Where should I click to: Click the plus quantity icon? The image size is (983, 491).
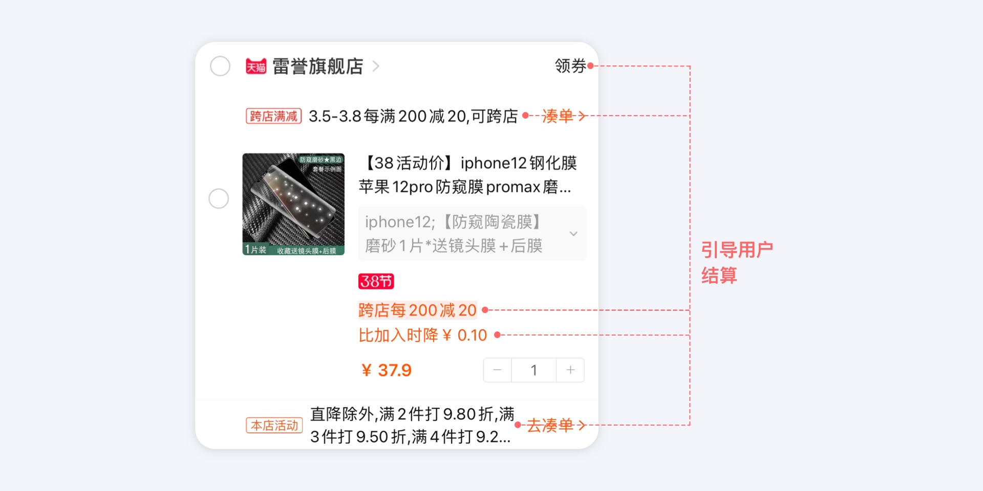[570, 370]
